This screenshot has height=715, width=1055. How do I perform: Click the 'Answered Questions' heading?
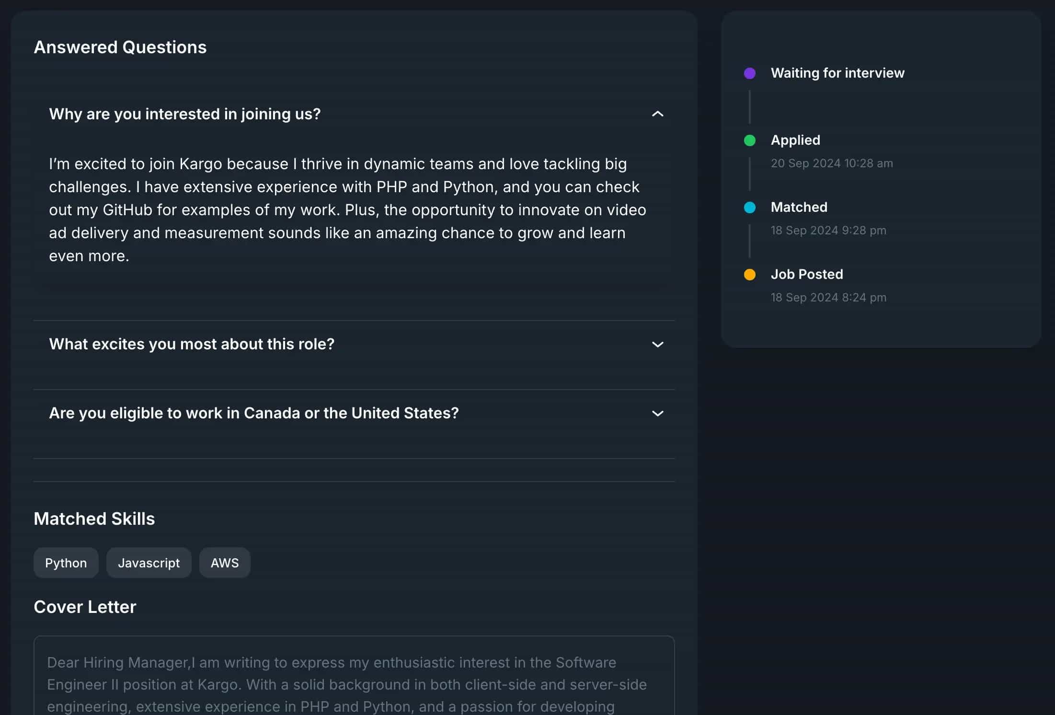point(120,47)
